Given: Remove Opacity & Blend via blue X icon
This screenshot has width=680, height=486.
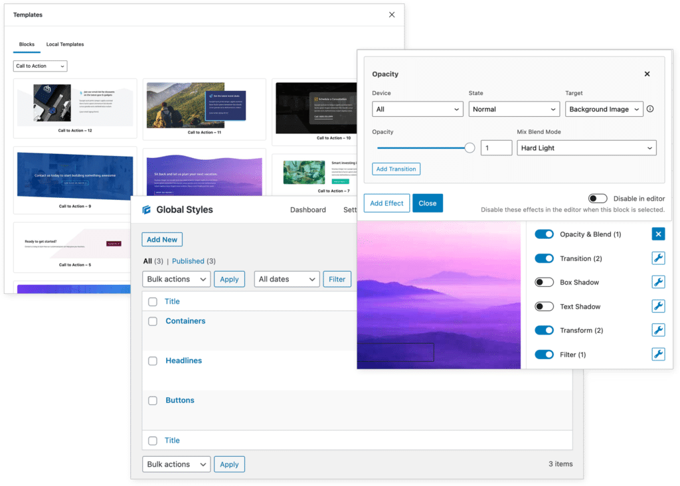Looking at the screenshot, I should pos(658,234).
